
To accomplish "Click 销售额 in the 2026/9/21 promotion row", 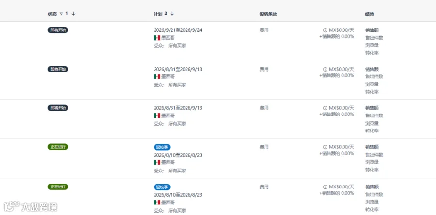I will click(x=372, y=30).
